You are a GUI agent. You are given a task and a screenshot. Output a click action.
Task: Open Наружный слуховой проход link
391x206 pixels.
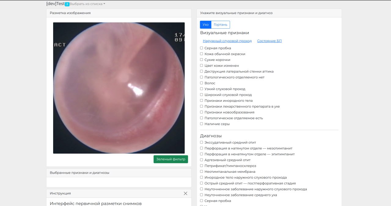227,41
